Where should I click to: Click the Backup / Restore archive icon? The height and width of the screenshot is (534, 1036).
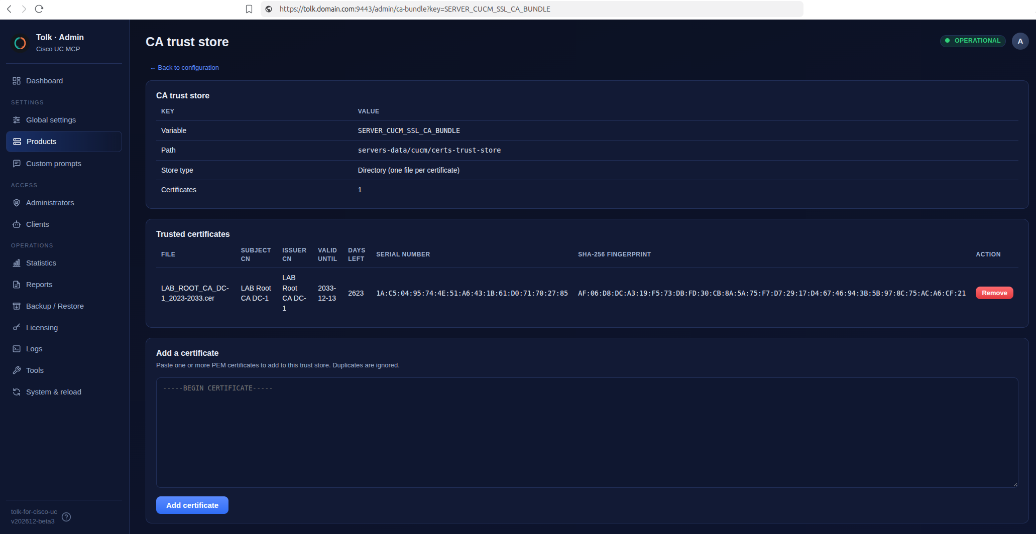click(17, 306)
